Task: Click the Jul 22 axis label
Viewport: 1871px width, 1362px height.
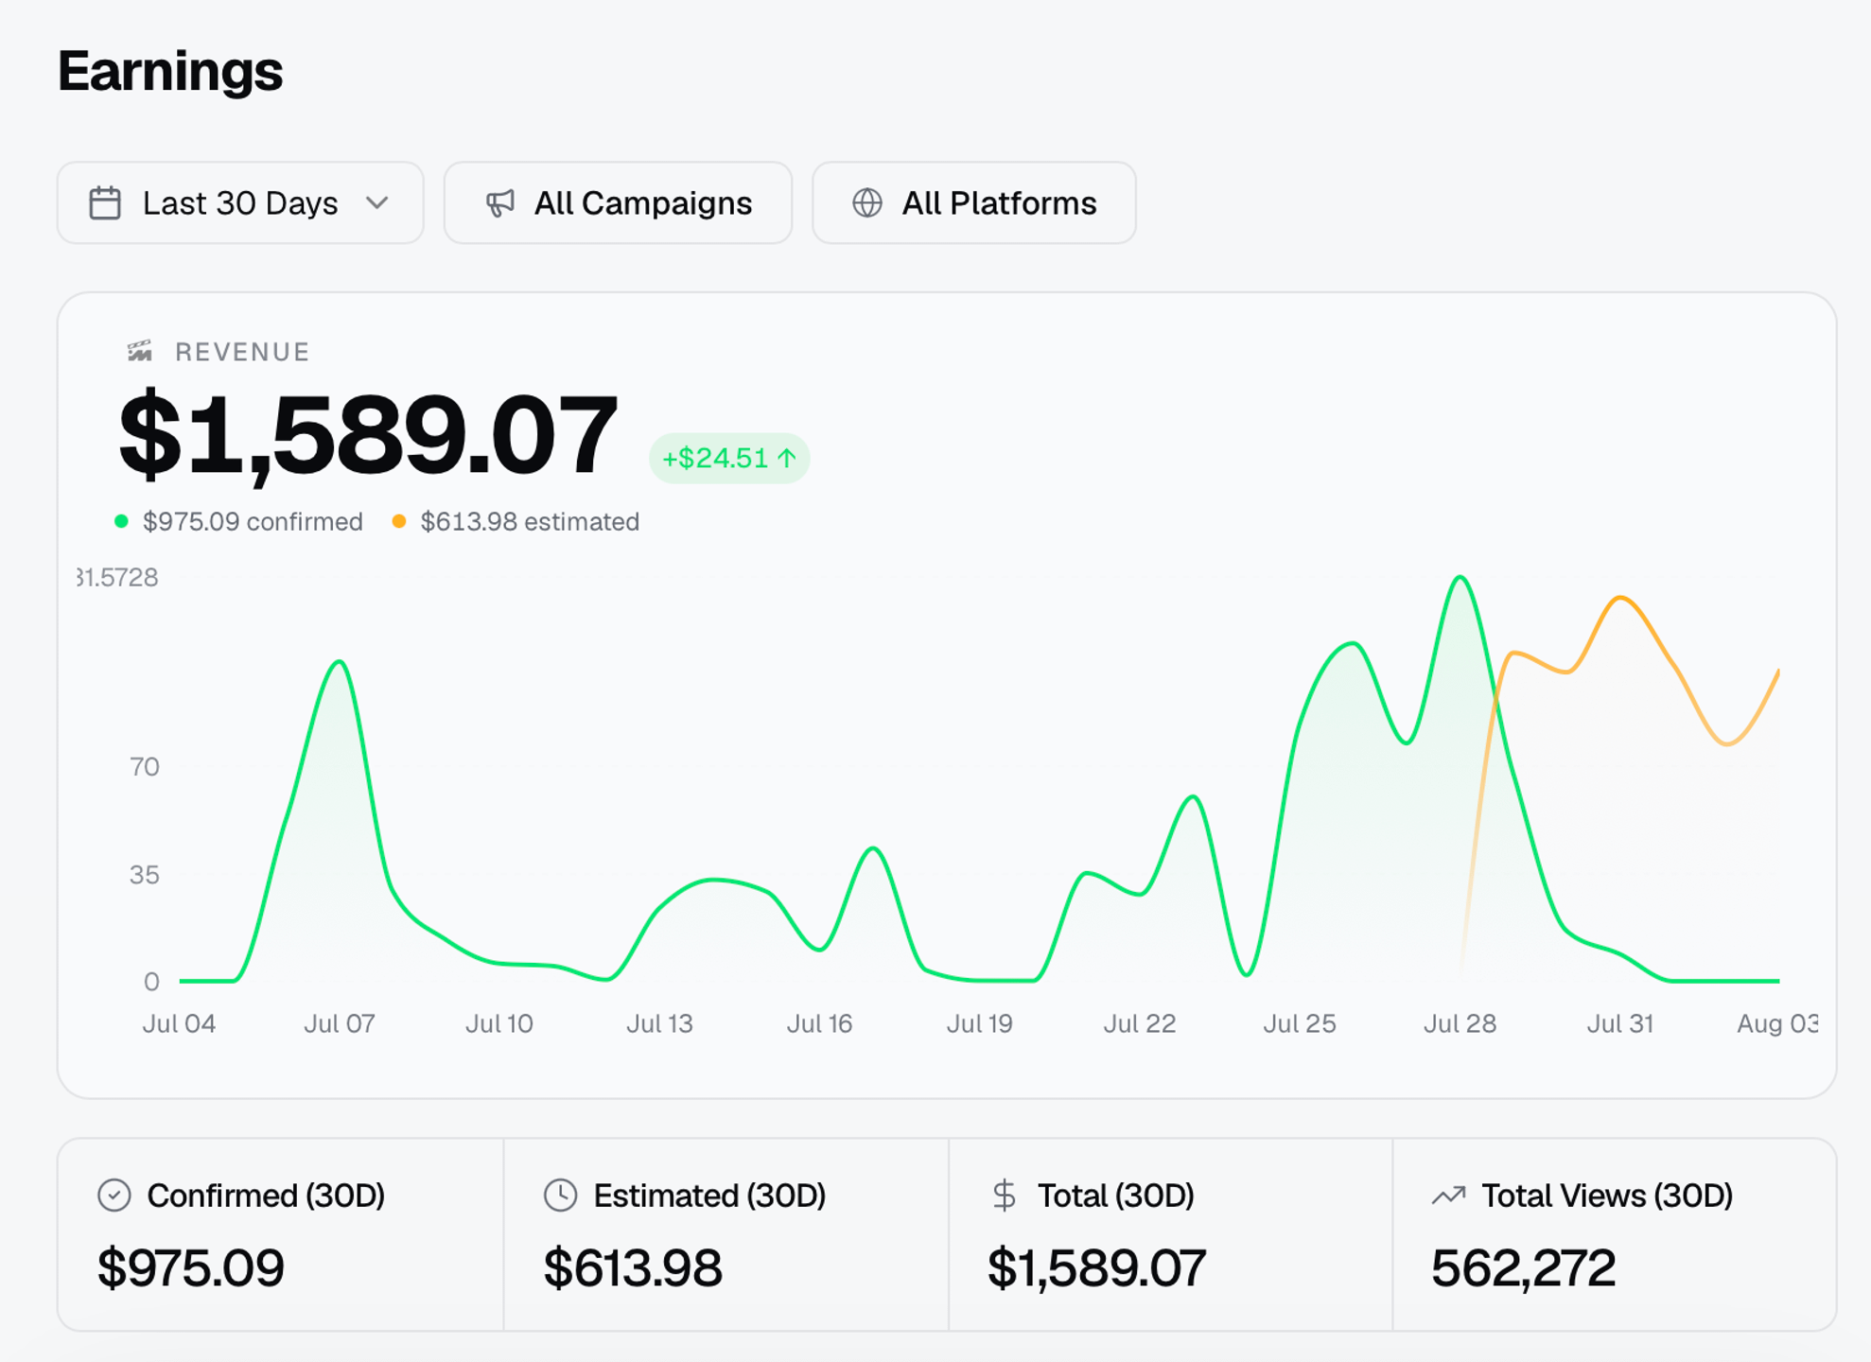Action: [x=1140, y=1023]
